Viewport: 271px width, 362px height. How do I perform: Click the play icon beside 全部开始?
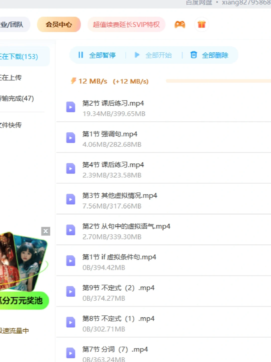137,55
